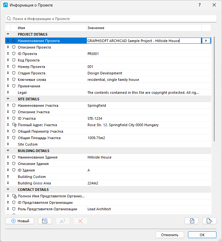Viewport: 222px width, 242px height.
Task: Click the shield icon beside Номер Проекта
Action: click(x=14, y=67)
